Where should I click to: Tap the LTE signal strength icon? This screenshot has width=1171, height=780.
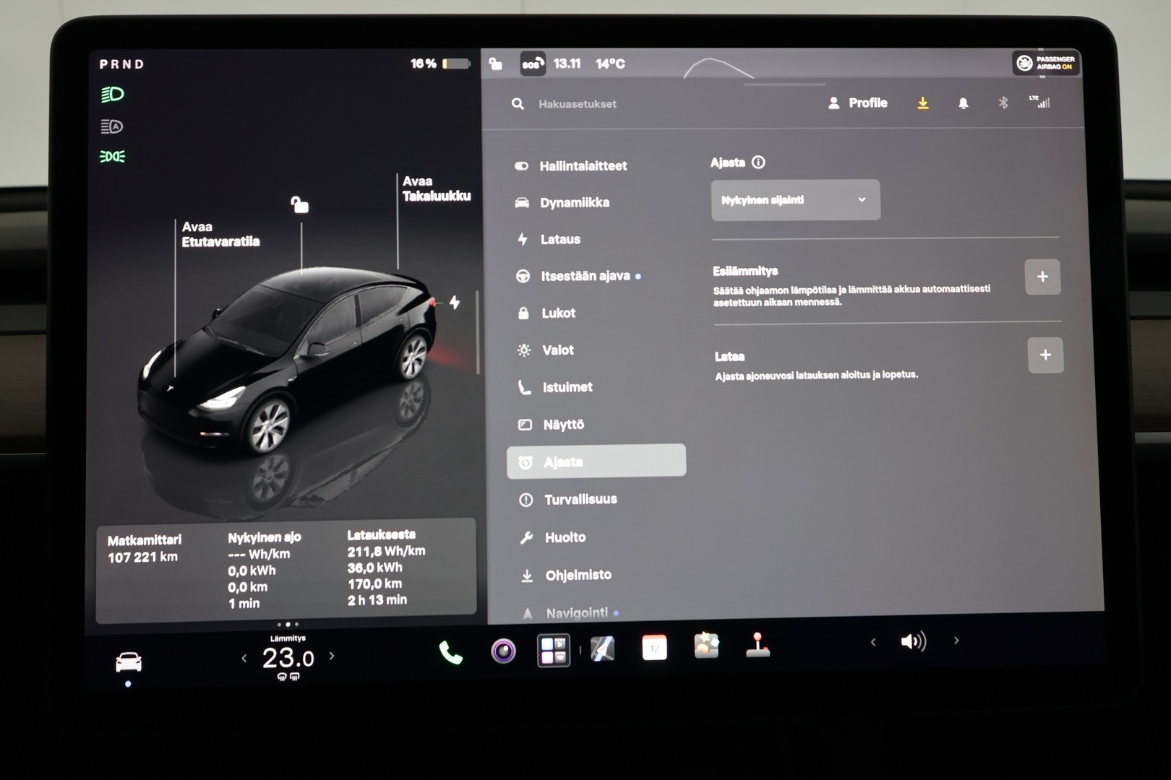1039,102
